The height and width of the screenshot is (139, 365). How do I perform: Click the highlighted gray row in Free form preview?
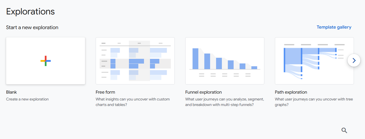[135, 64]
